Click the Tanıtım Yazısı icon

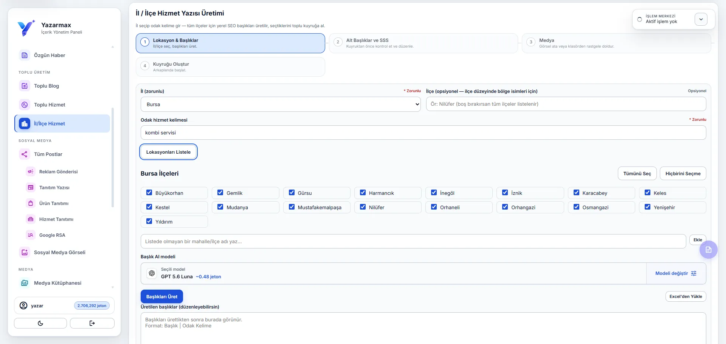click(31, 187)
